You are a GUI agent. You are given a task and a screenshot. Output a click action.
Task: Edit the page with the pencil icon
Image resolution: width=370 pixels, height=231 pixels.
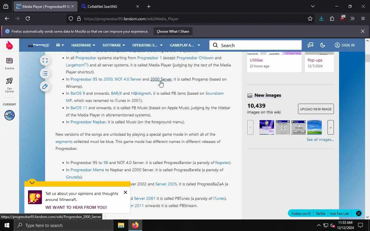[45, 86]
